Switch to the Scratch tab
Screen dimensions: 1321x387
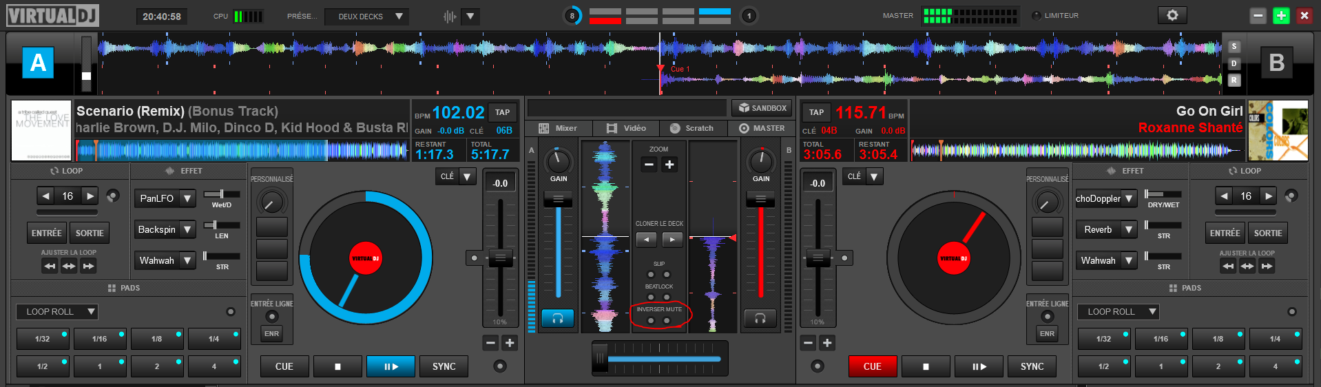point(692,128)
